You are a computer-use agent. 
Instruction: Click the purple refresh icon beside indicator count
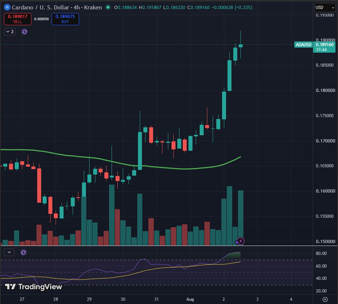click(25, 32)
